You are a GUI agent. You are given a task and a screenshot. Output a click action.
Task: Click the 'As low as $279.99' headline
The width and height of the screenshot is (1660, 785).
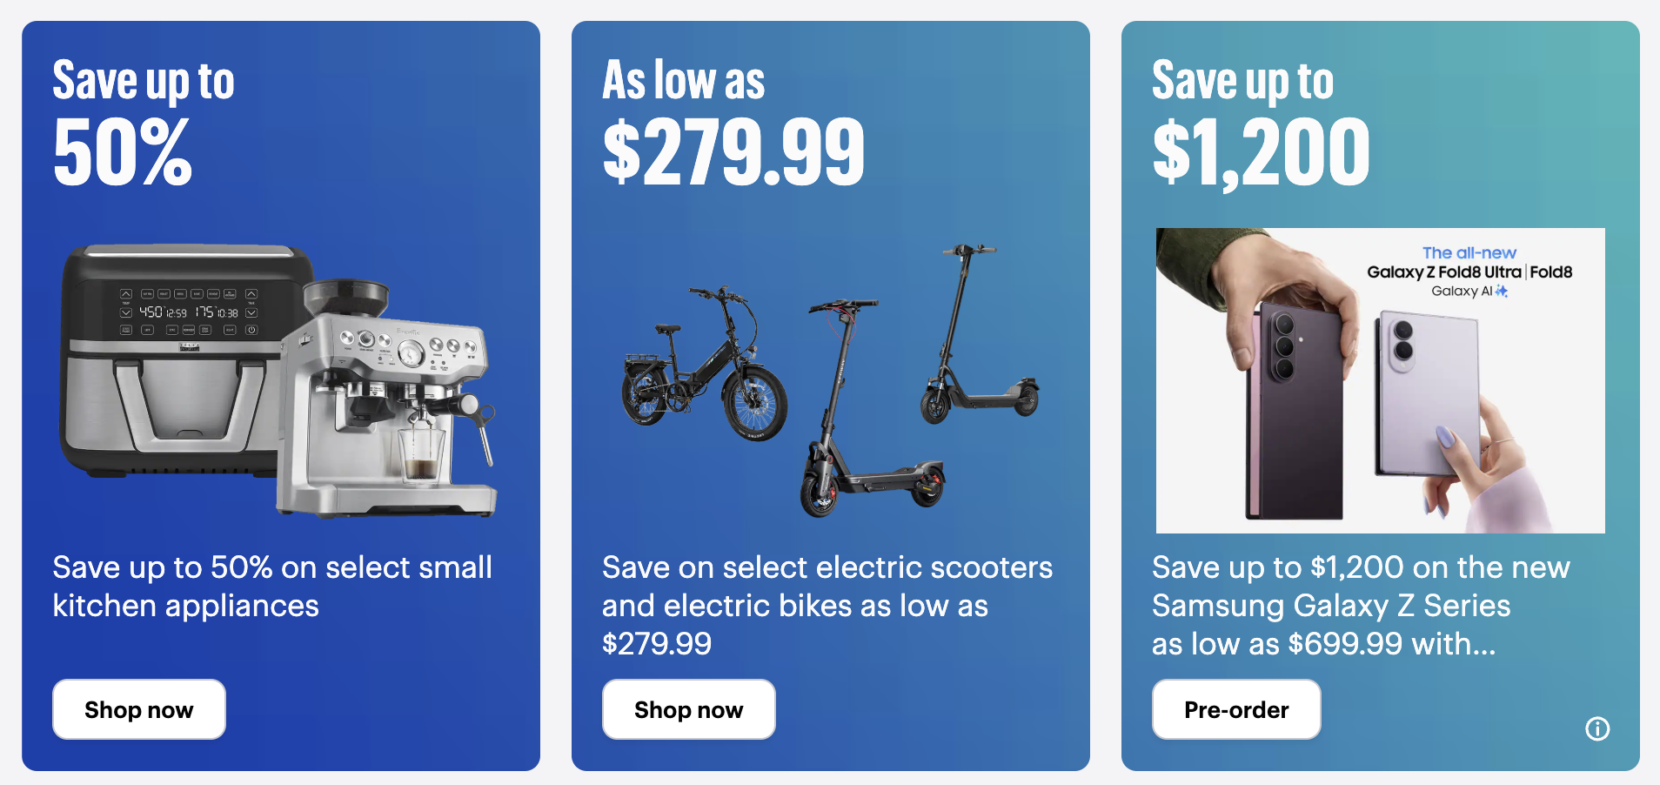pos(733,122)
